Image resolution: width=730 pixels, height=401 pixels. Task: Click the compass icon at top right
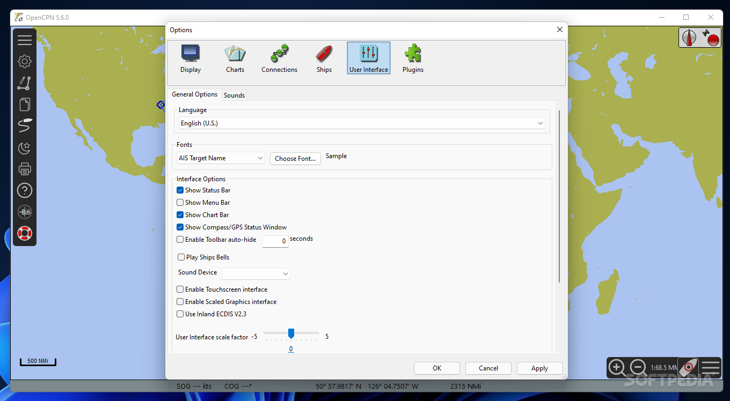[x=689, y=38]
